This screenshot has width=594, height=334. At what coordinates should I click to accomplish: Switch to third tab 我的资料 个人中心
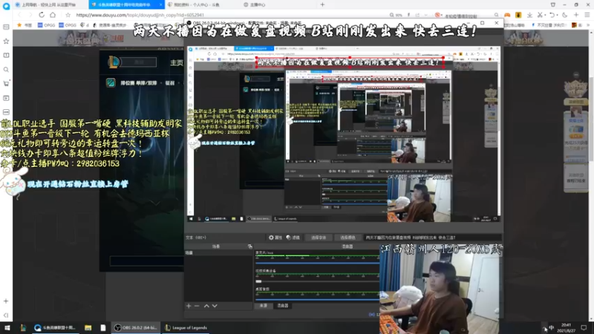[197, 4]
